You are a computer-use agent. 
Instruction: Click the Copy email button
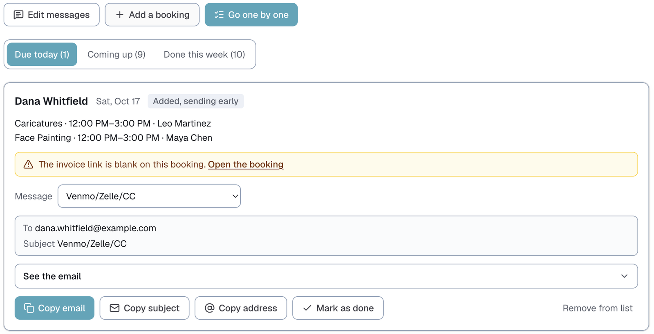point(54,308)
